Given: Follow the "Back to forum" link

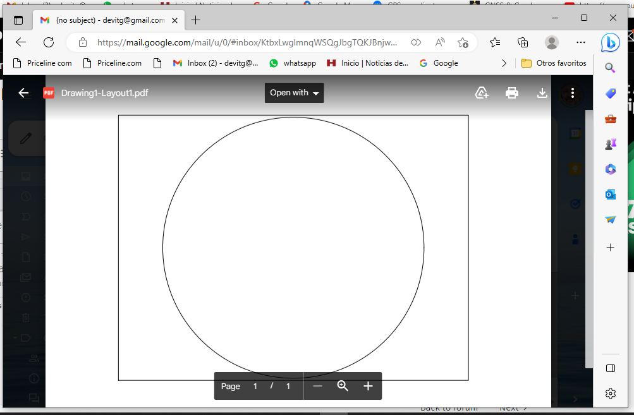Looking at the screenshot, I should [x=448, y=407].
